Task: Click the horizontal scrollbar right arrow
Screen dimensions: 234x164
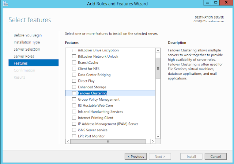Action: pyautogui.click(x=152, y=141)
